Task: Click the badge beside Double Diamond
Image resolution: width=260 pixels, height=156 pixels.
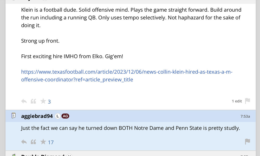Action: (x=69, y=155)
